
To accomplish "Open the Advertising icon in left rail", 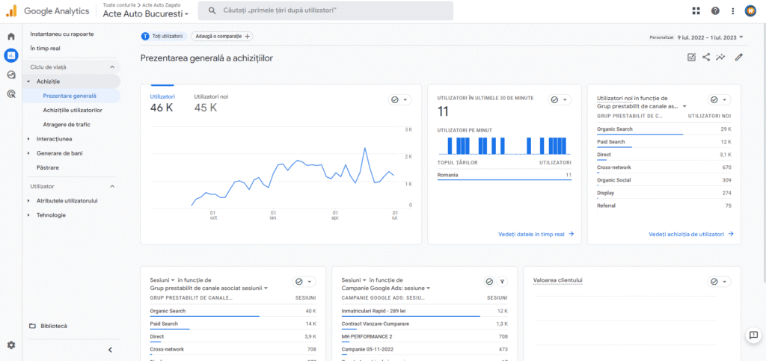I will [x=11, y=94].
